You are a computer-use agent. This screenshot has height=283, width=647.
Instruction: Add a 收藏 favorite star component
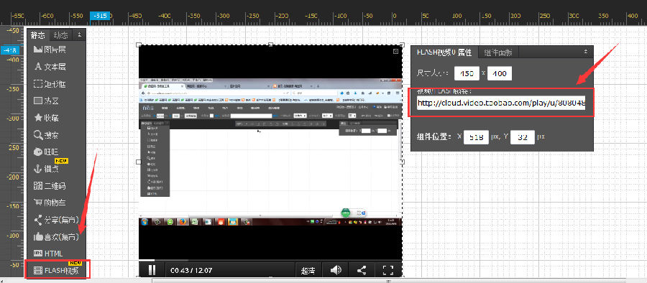[46, 118]
